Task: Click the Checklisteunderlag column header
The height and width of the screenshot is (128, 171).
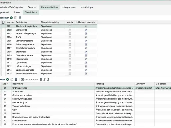Action: tap(52, 22)
